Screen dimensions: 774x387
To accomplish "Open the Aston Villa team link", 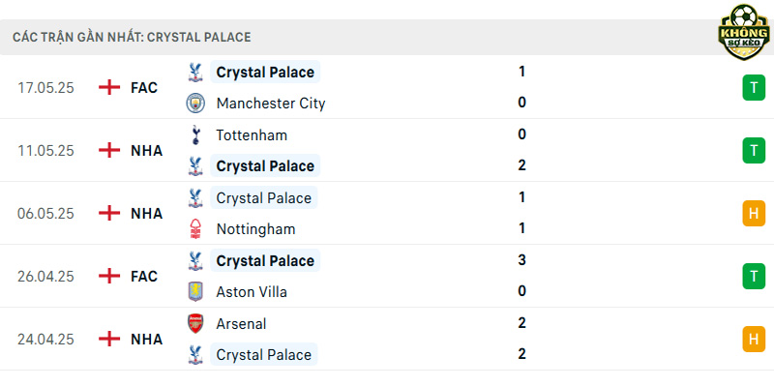I will pos(252,292).
